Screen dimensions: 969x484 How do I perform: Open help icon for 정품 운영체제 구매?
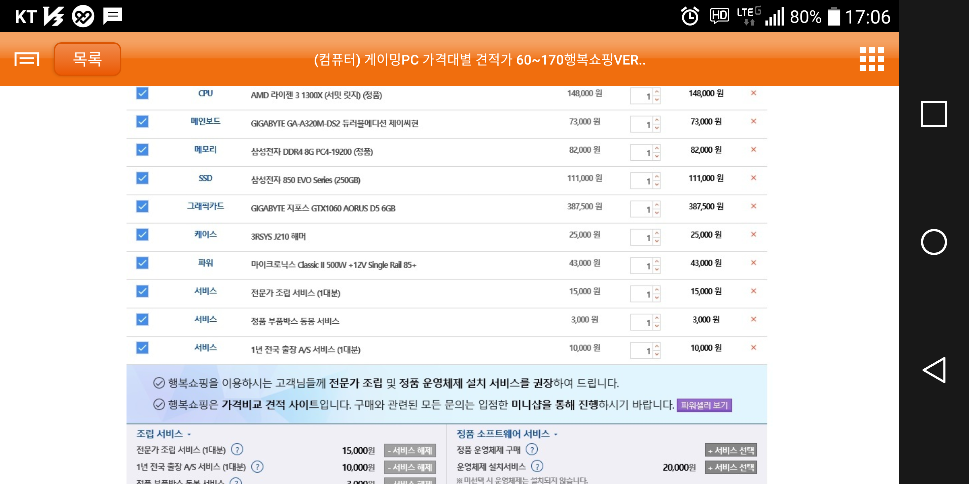tap(532, 449)
